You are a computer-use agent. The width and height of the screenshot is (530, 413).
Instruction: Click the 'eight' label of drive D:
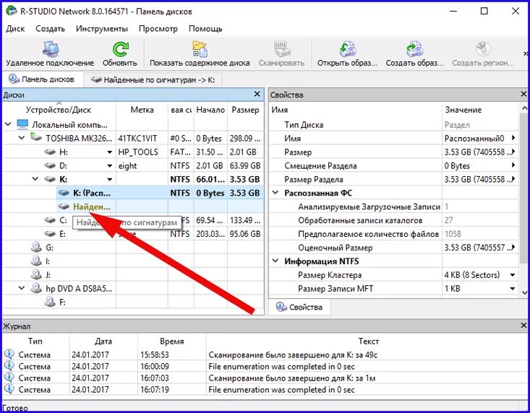[127, 165]
